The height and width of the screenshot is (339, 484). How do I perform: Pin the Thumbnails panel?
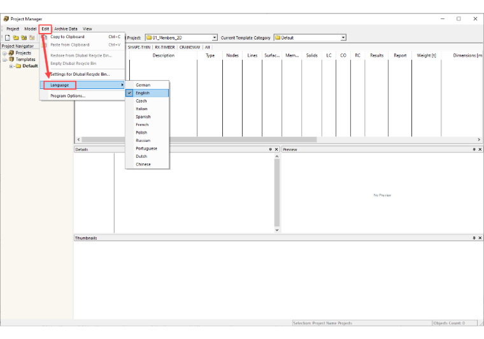point(474,238)
